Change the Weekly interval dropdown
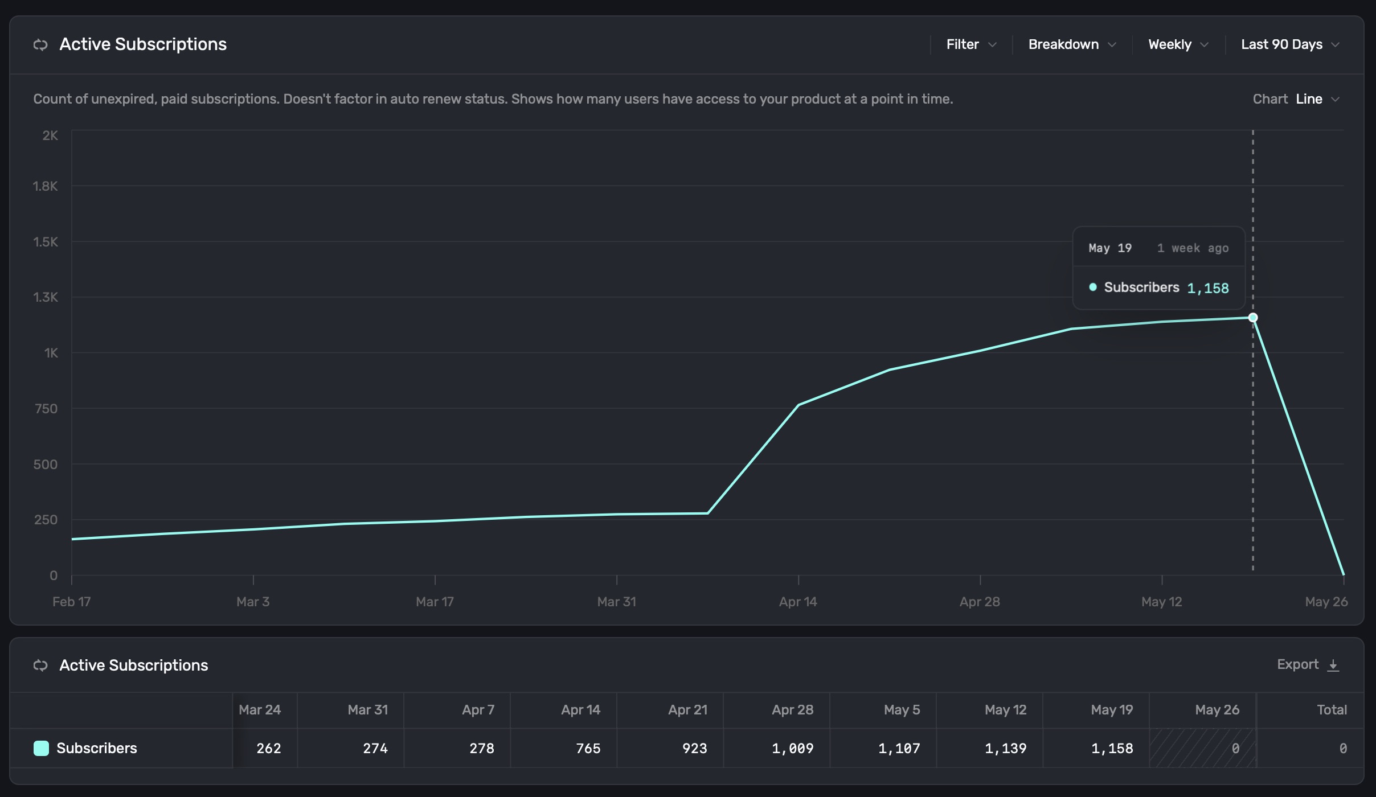Viewport: 1376px width, 797px height. tap(1178, 44)
